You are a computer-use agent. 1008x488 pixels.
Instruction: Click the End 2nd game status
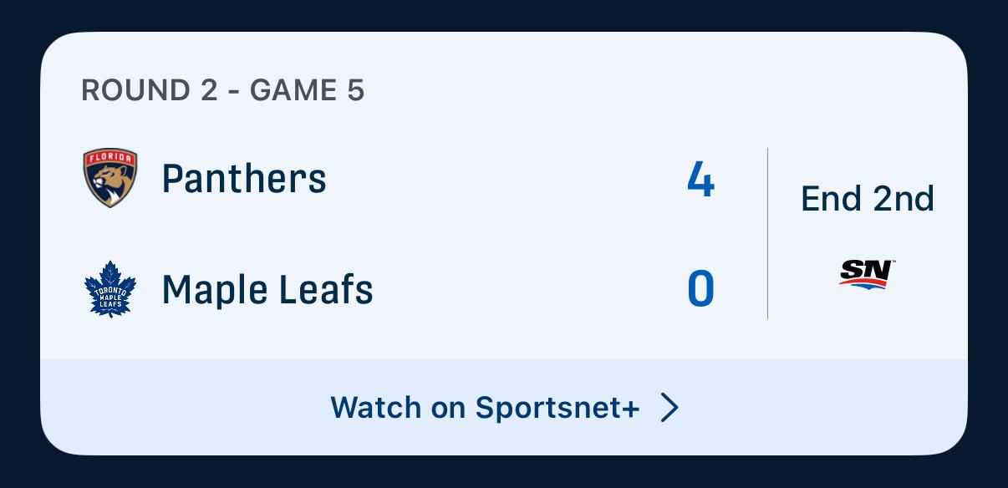pyautogui.click(x=868, y=199)
